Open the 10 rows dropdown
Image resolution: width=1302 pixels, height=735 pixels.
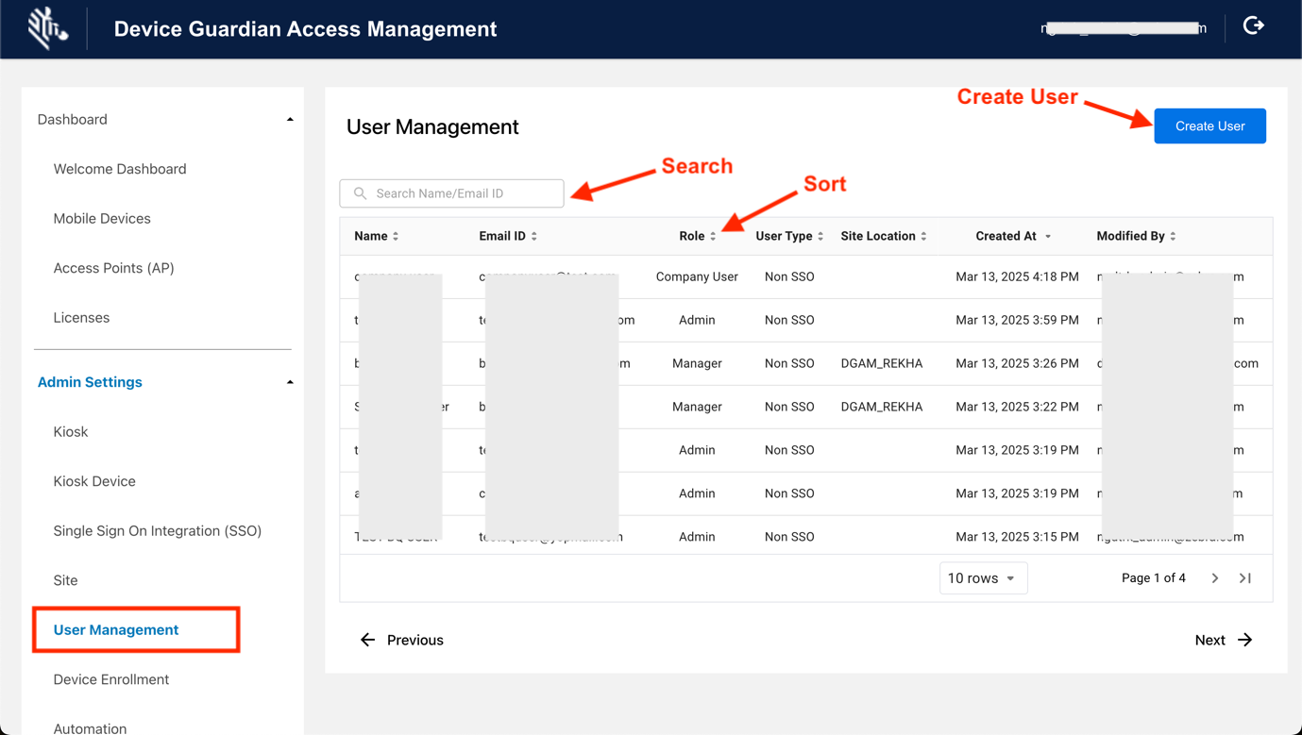983,578
